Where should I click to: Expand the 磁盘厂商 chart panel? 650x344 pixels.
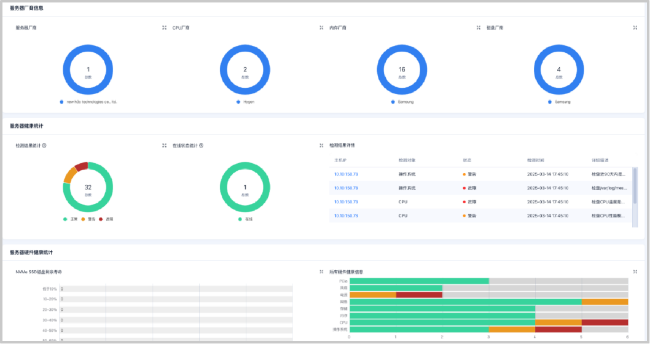(635, 28)
